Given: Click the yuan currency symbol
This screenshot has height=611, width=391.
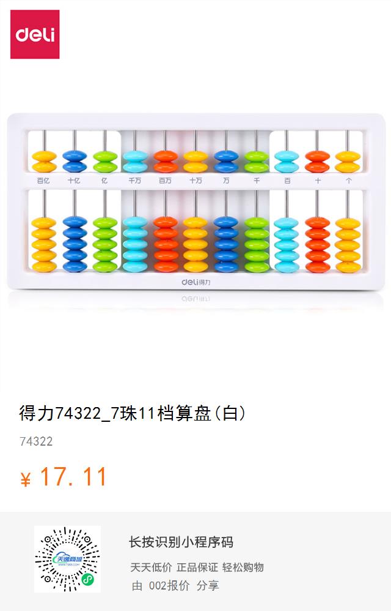Looking at the screenshot, I should point(25,479).
